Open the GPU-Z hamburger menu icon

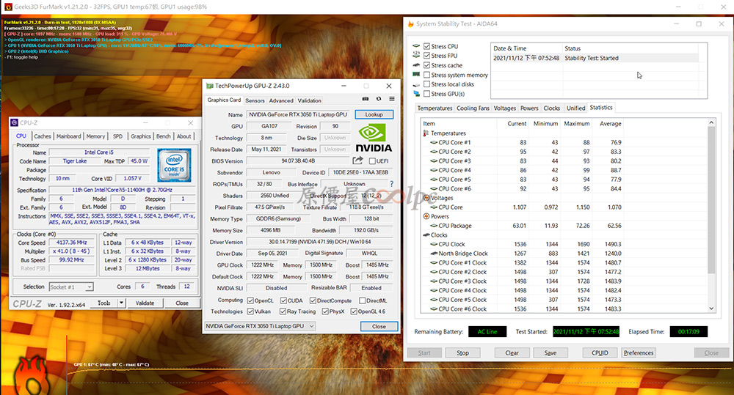coord(392,99)
